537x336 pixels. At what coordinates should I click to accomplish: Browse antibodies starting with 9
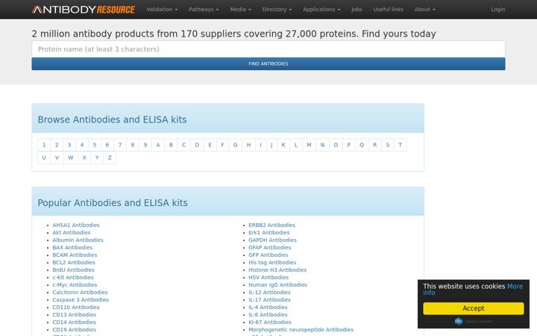[x=145, y=145]
